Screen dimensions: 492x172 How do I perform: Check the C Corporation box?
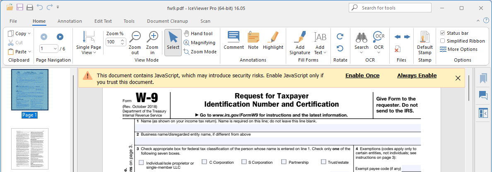(204, 162)
